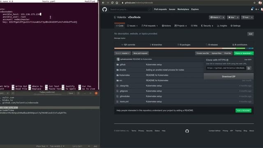This screenshot has width=263, height=148.
Task: Switch to the repository Issues tab
Action: coord(132,25)
